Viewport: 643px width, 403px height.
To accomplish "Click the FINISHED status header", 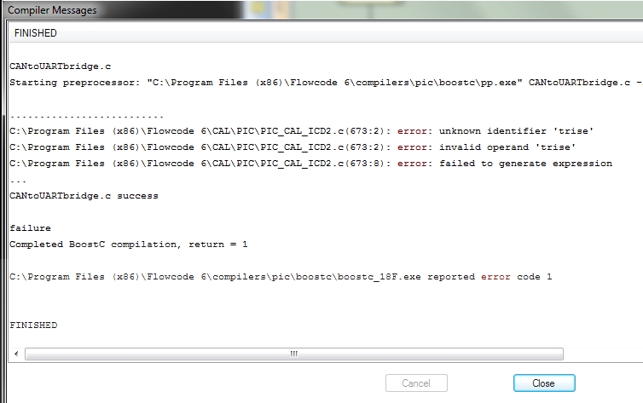I will coord(36,33).
